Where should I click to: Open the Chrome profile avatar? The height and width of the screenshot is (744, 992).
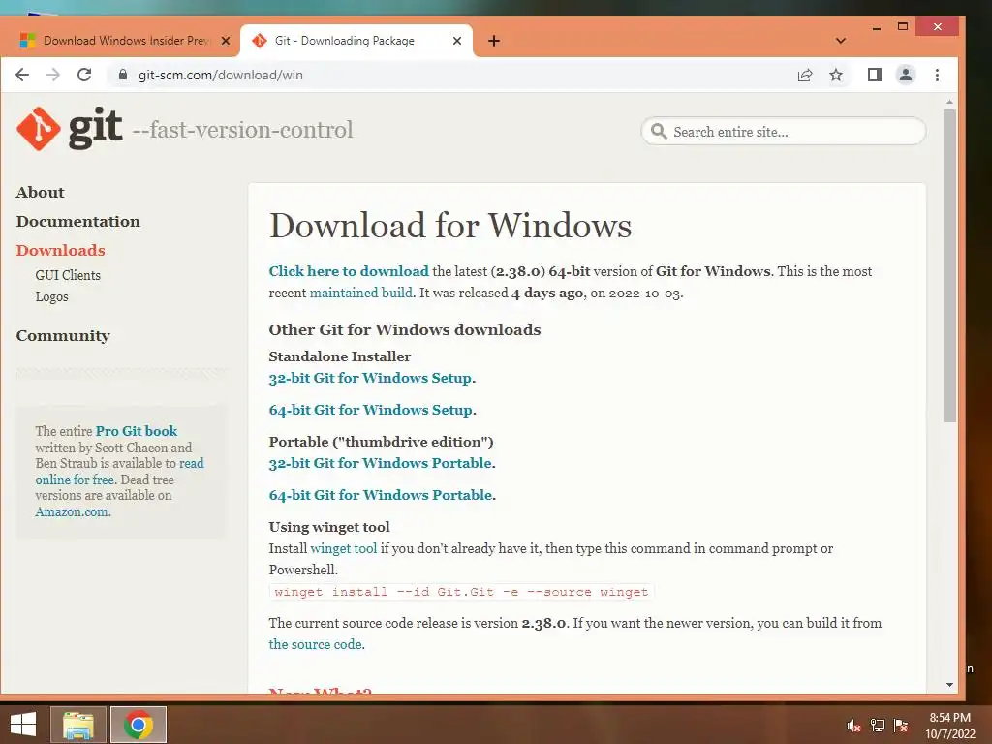coord(906,75)
